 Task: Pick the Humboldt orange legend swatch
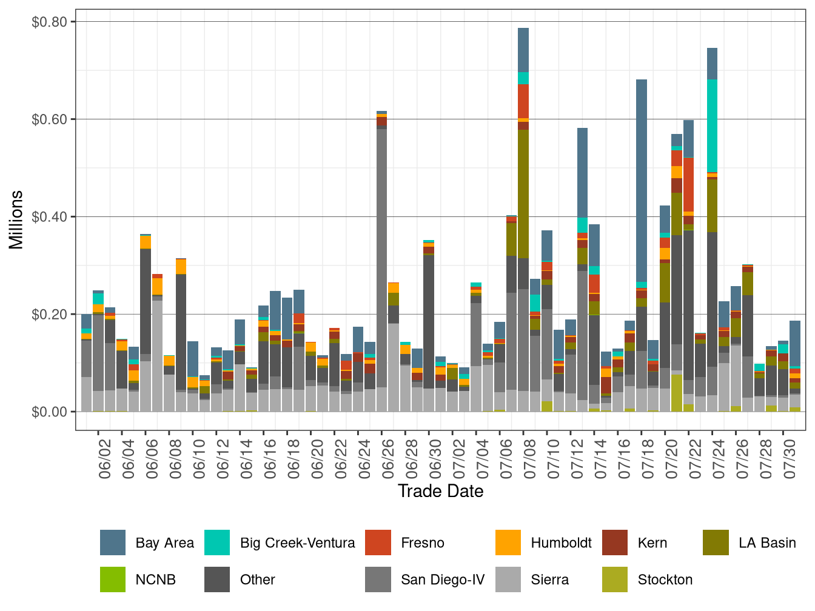pyautogui.click(x=508, y=543)
